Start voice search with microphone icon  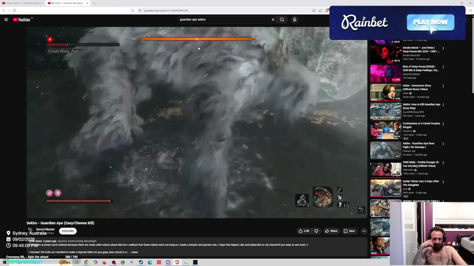pyautogui.click(x=294, y=20)
